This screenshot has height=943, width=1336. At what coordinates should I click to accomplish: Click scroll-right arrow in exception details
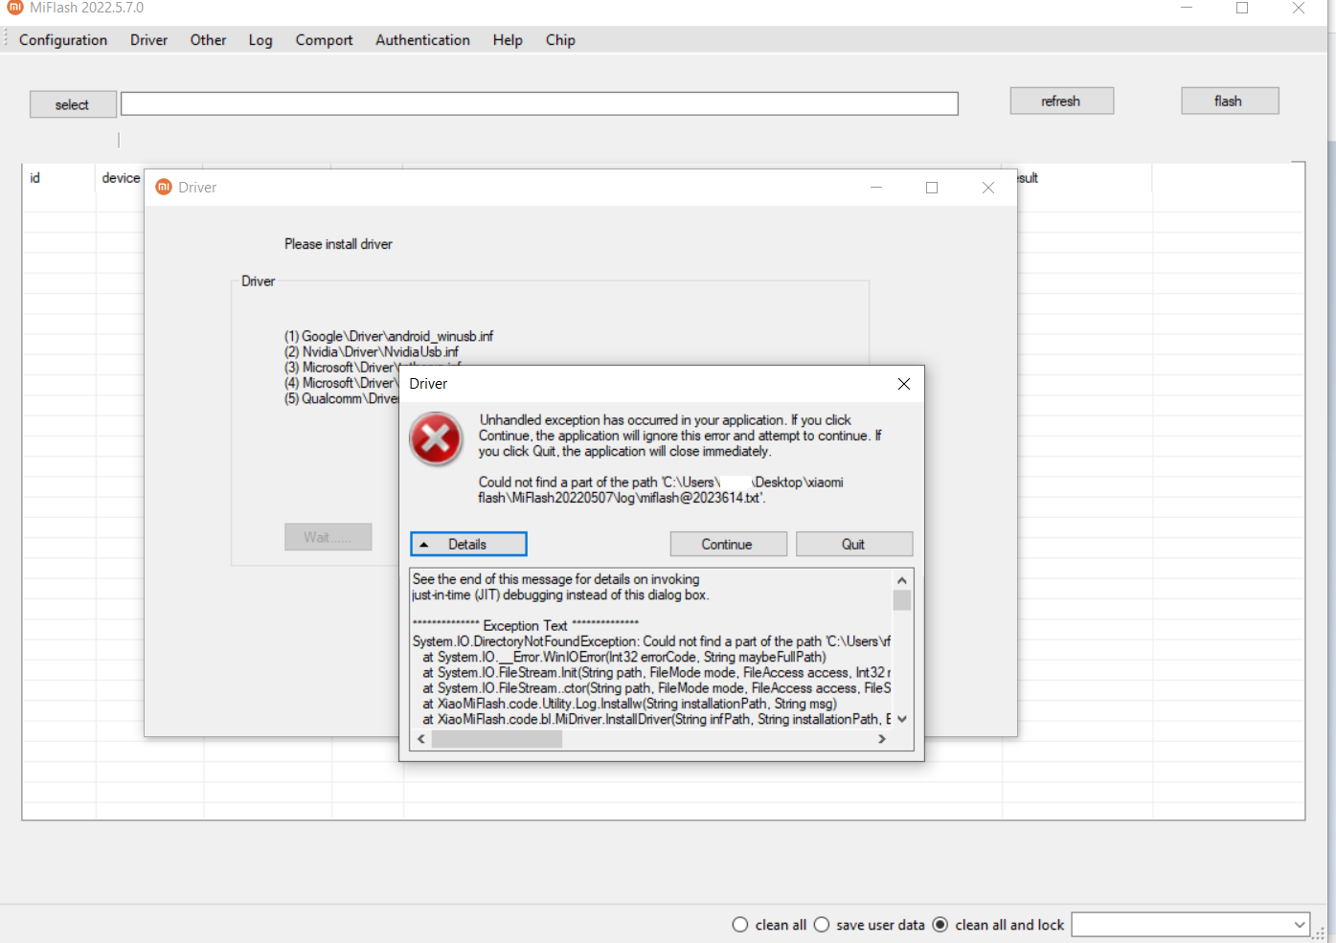[x=882, y=739]
